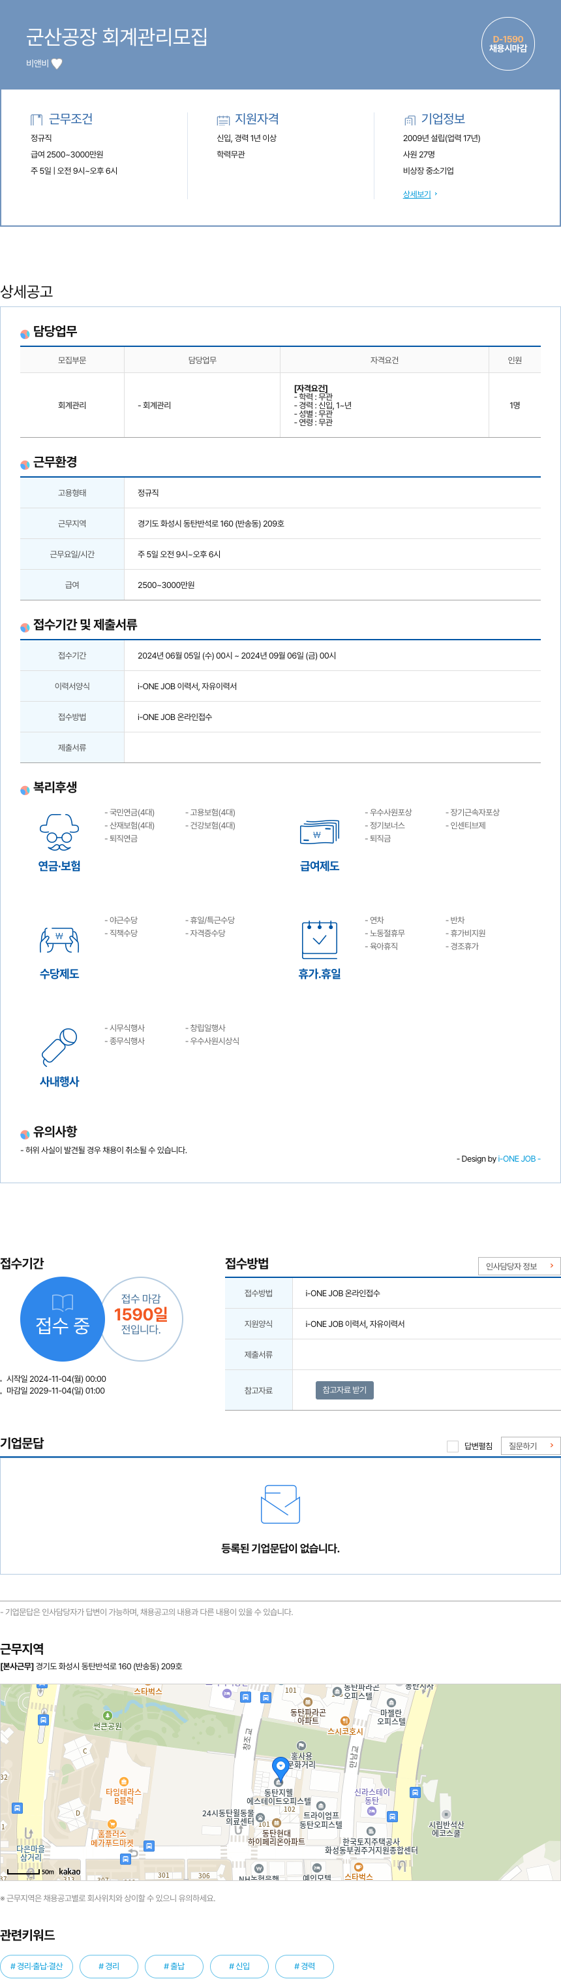Click the 참고자료 받기 download button
Viewport: 561px width, 1979px height.
(344, 1390)
